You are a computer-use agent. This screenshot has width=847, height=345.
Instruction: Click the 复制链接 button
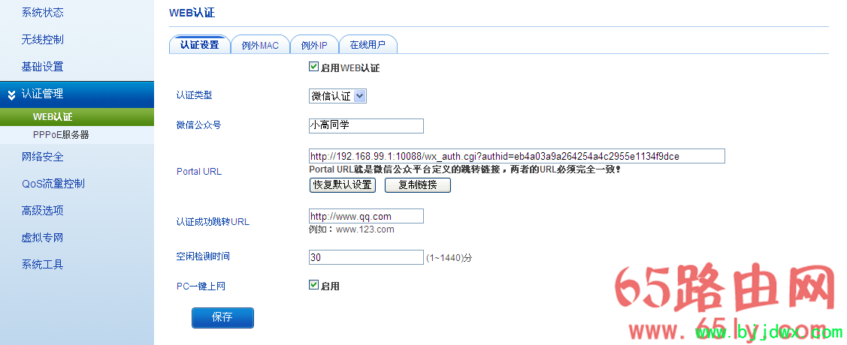pos(417,184)
